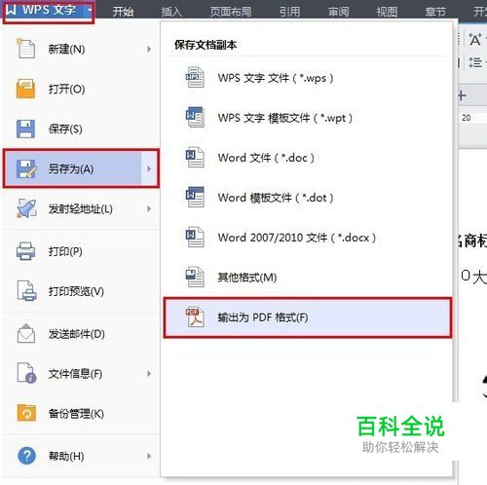The width and height of the screenshot is (487, 485).
Task: Go to the 视图 tab
Action: [x=387, y=12]
